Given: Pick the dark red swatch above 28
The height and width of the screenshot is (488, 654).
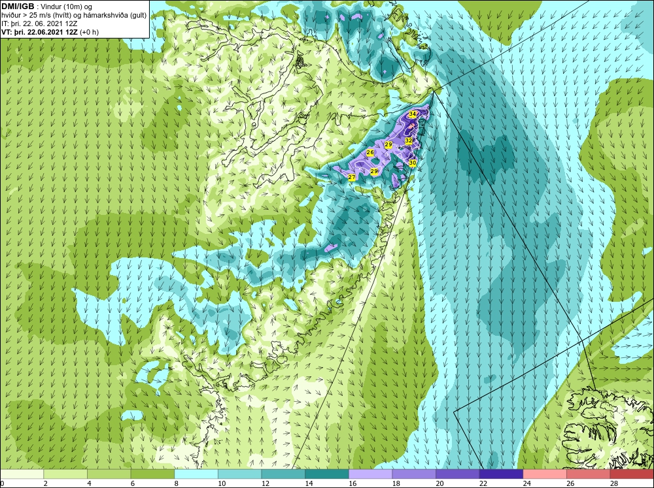Looking at the screenshot, I should click(632, 474).
